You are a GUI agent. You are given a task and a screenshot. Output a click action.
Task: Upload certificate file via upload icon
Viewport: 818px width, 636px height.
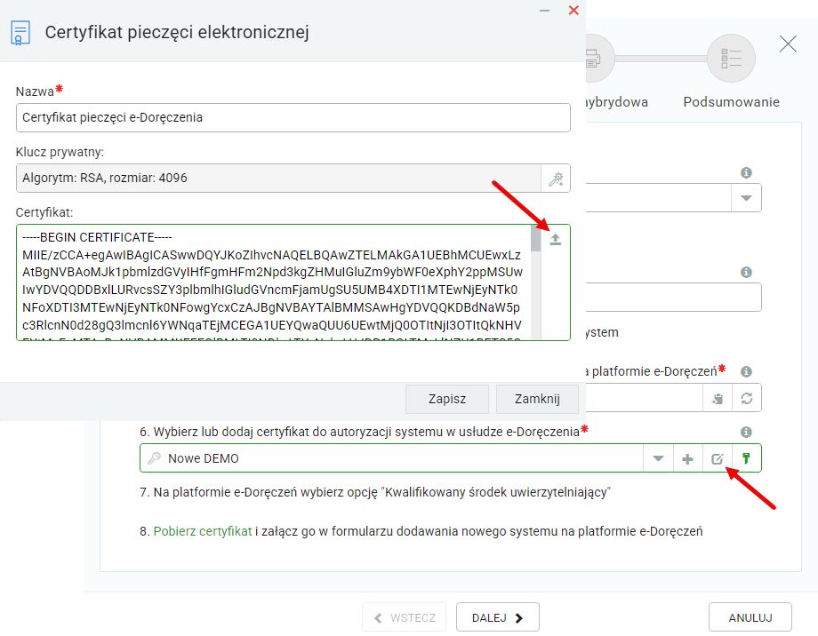tap(555, 239)
